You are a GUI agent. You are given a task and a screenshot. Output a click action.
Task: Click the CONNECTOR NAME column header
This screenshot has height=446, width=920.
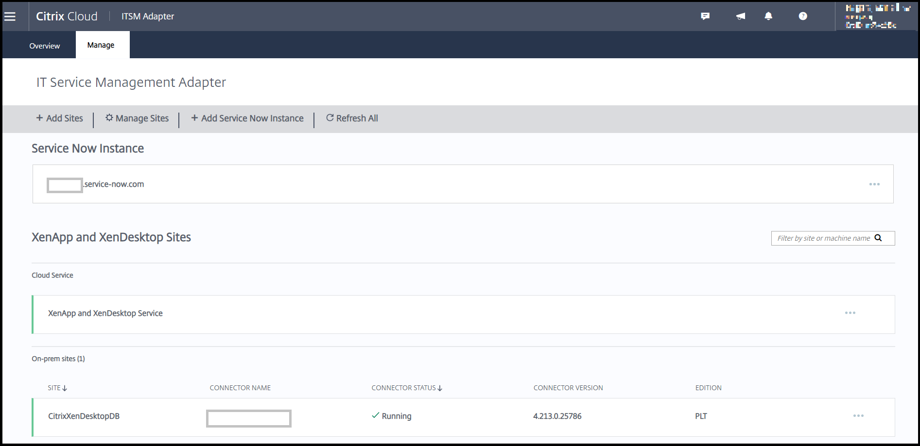[240, 388]
